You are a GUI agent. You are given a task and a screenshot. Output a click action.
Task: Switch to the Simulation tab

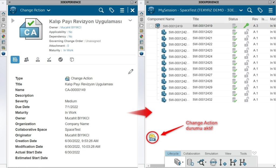(x=211, y=153)
